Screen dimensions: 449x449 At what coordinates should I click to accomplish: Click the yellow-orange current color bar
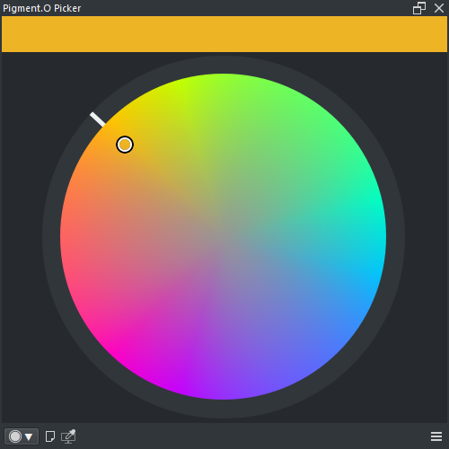coord(224,34)
